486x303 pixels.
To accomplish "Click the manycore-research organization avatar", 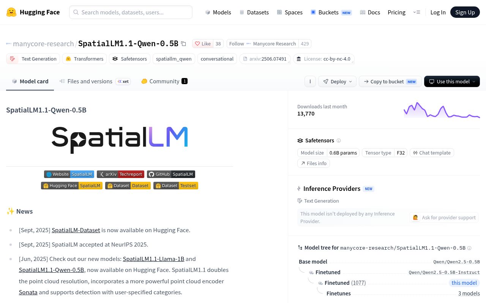I will [9, 44].
